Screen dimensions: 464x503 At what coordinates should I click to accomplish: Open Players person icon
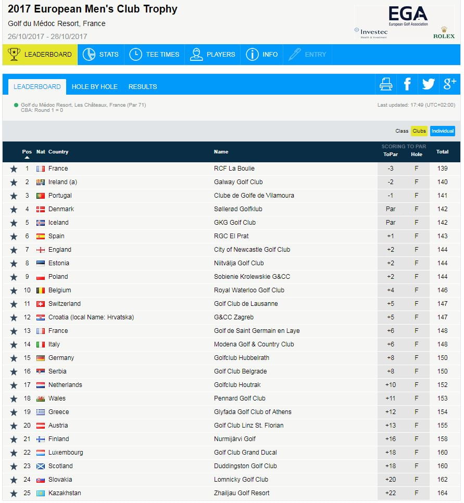(196, 54)
